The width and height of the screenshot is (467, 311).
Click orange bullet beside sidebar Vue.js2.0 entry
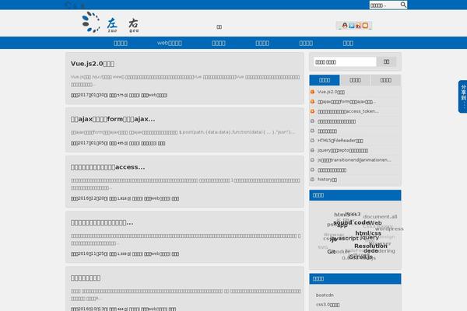pyautogui.click(x=312, y=92)
